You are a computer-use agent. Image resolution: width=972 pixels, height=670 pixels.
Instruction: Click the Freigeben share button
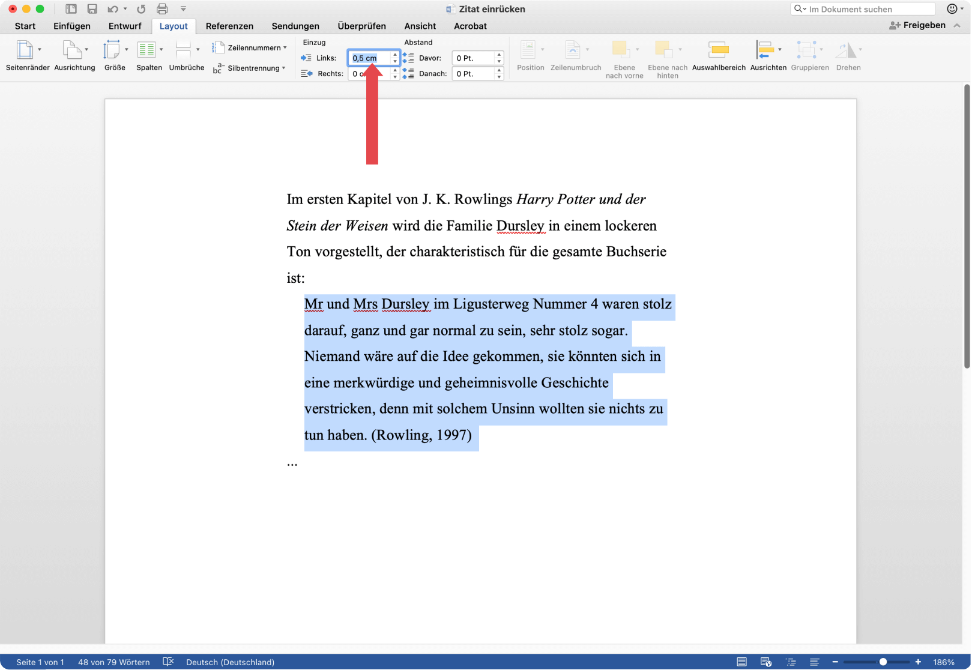coord(917,25)
